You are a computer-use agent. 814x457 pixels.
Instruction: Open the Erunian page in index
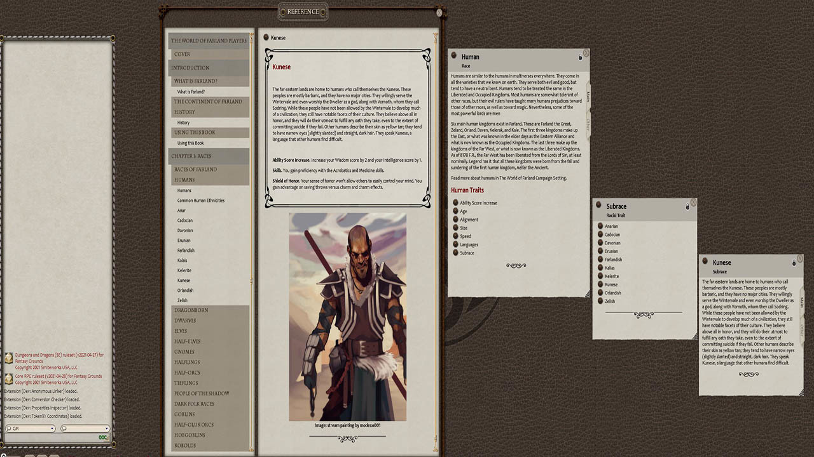[x=184, y=241]
